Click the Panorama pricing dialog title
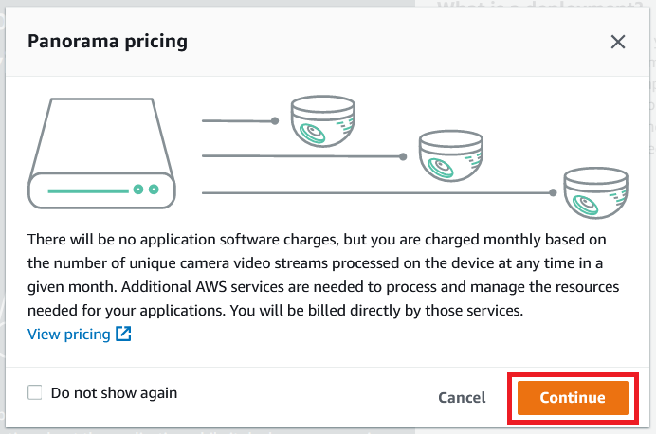This screenshot has height=434, width=656. tap(107, 42)
